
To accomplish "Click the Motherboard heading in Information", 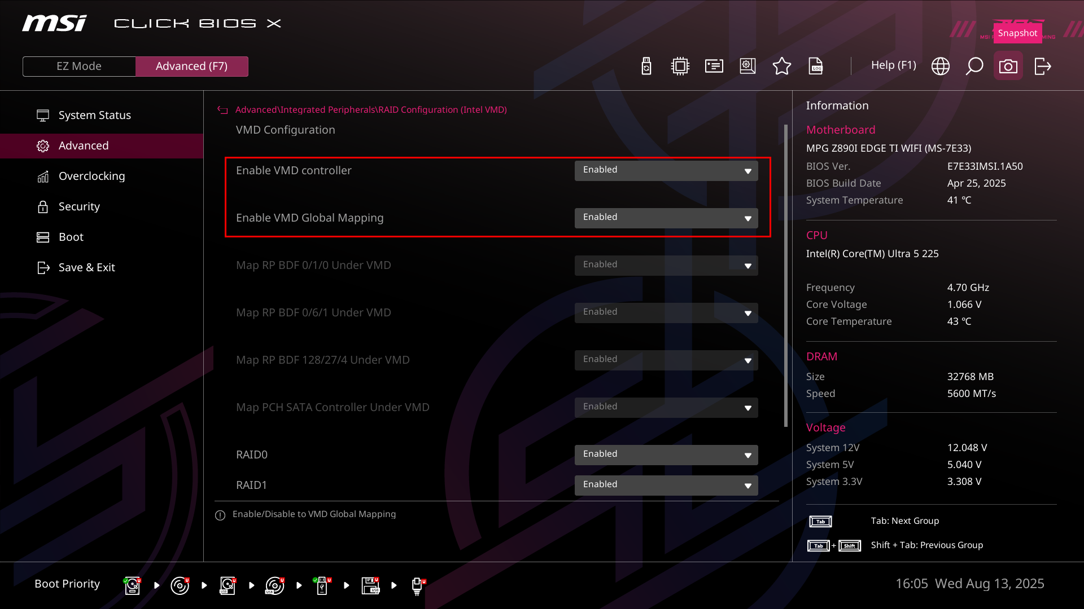I will coord(841,130).
